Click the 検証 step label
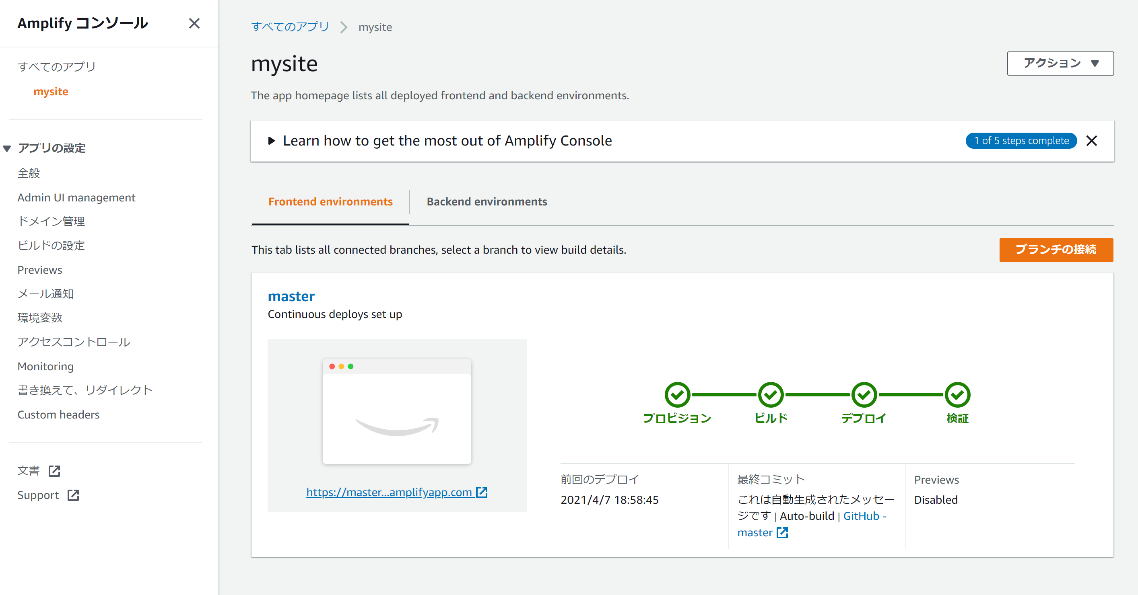This screenshot has width=1138, height=595. pos(957,418)
